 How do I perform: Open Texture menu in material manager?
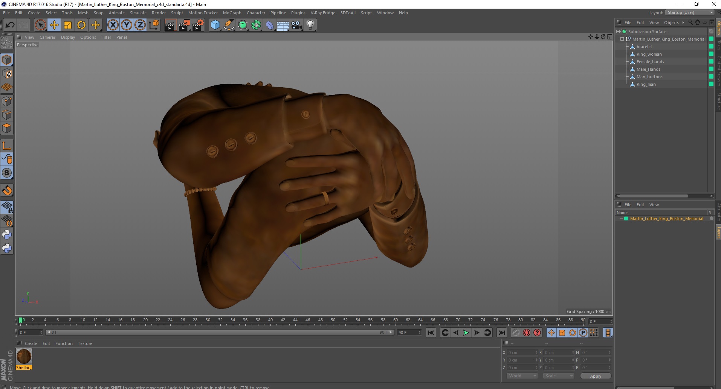click(x=85, y=343)
